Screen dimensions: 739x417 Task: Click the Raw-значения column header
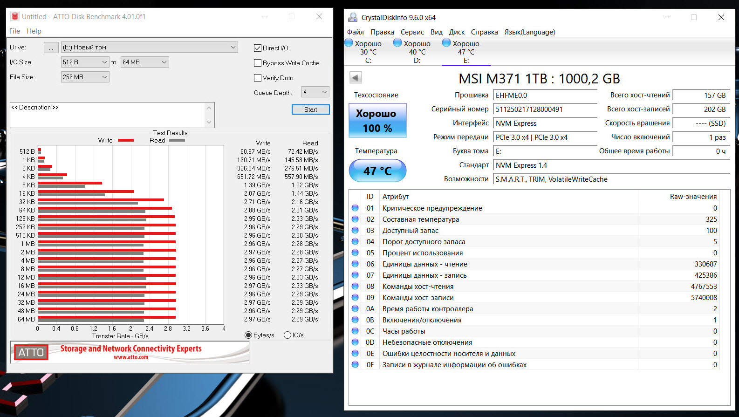pyautogui.click(x=693, y=197)
